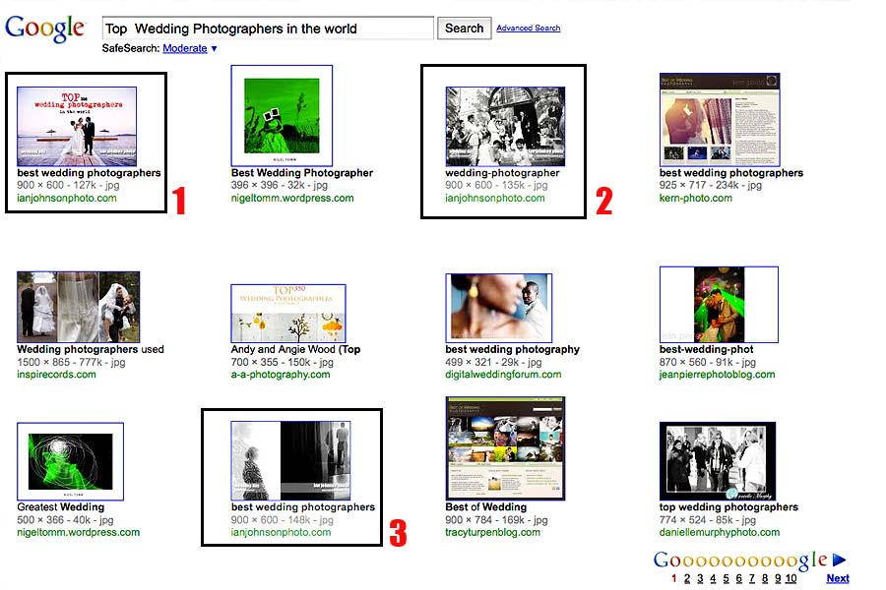The image size is (886, 590).
Task: Open the kern-photo.com best wedding photographers thumbnail
Action: click(720, 119)
